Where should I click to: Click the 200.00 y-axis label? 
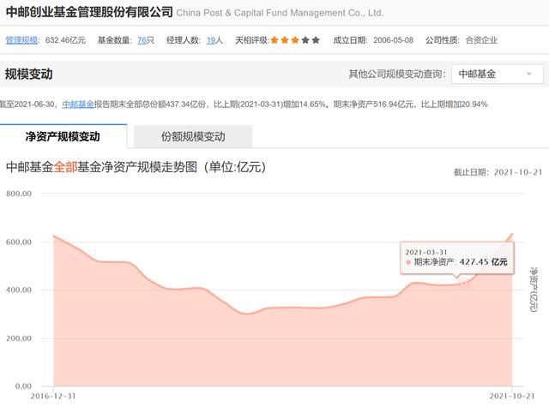click(19, 338)
